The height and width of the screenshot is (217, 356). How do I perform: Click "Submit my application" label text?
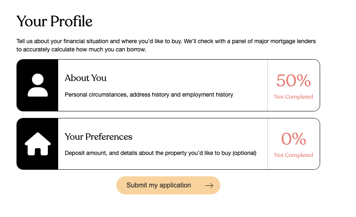click(158, 185)
